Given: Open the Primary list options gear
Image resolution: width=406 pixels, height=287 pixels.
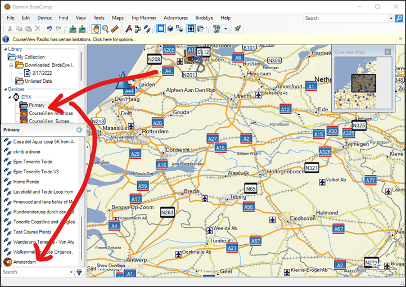Looking at the screenshot, I should coord(79,130).
